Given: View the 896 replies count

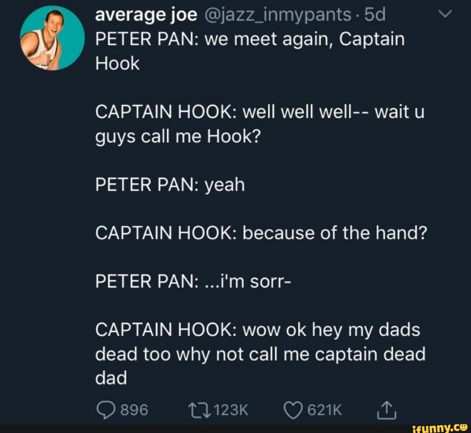Looking at the screenshot, I should click(134, 410).
